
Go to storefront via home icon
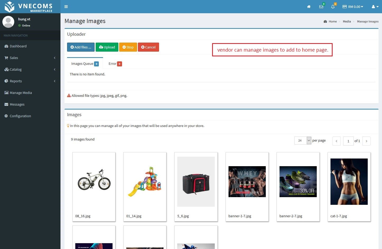[309, 7]
